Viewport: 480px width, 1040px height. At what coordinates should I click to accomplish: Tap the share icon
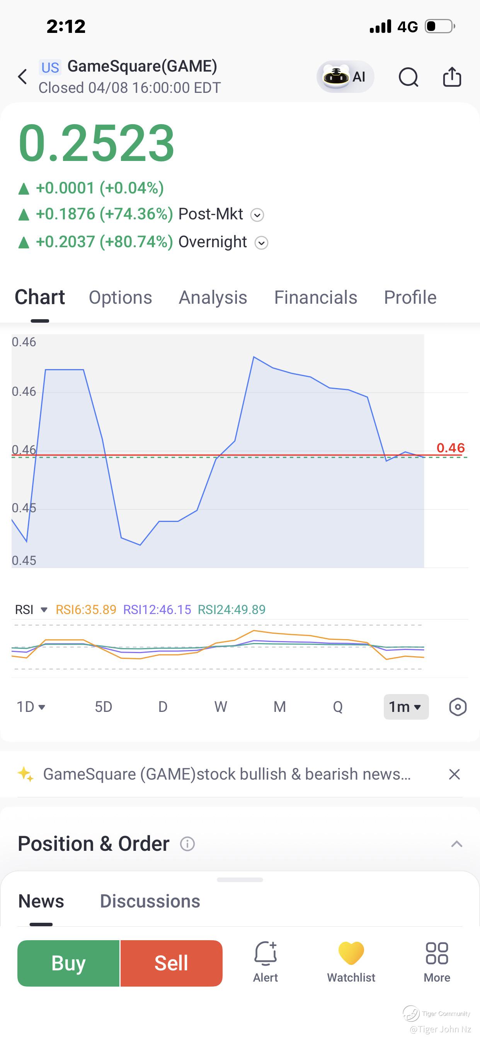[x=452, y=77]
